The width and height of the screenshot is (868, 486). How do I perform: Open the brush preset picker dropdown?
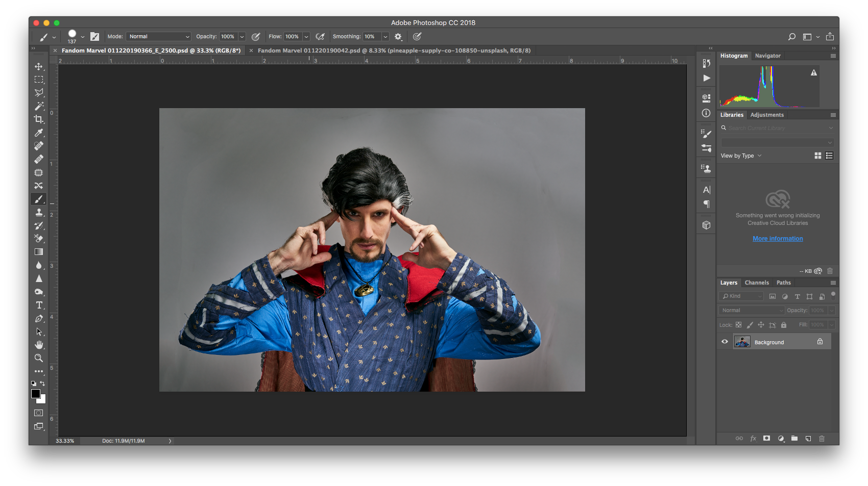(x=83, y=37)
